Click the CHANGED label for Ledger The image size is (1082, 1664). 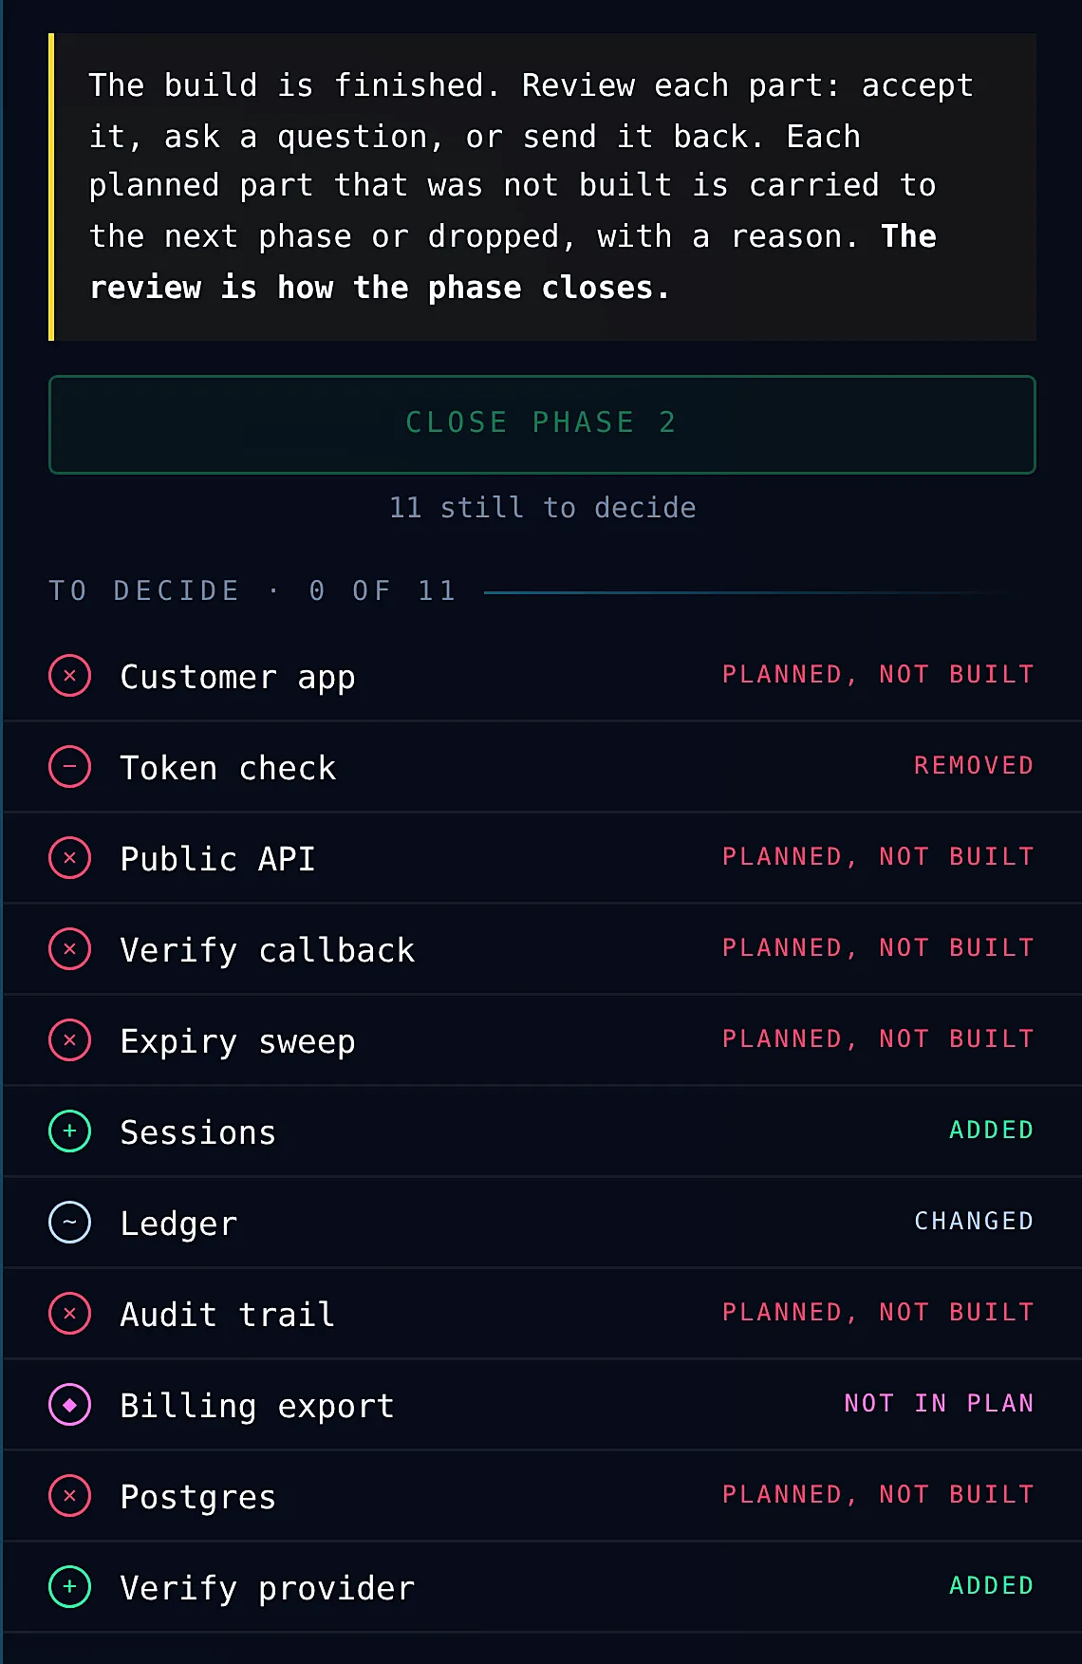[974, 1221]
